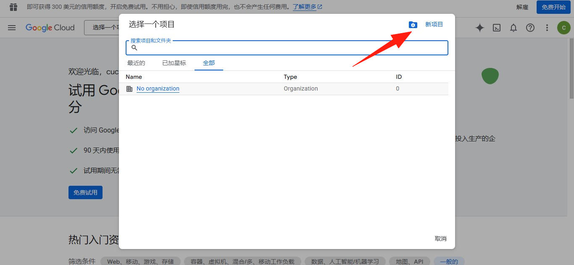Open the Gemini assistant
The height and width of the screenshot is (265, 574).
click(479, 28)
